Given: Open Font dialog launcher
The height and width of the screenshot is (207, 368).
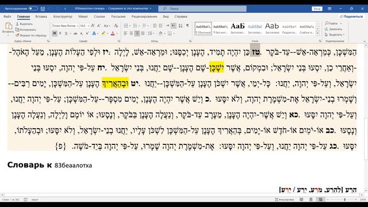Looking at the screenshot, I should click(x=119, y=41).
